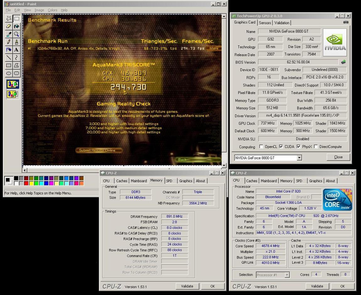Screen dimensions: 361x295
Task: Pick the yellow color swatch
Action: (x=31, y=183)
